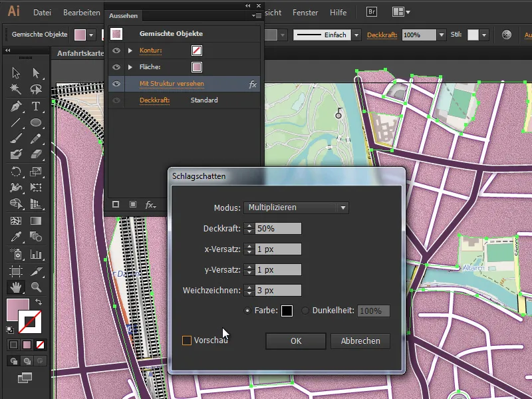Select the Blob Brush tool

(x=16, y=155)
